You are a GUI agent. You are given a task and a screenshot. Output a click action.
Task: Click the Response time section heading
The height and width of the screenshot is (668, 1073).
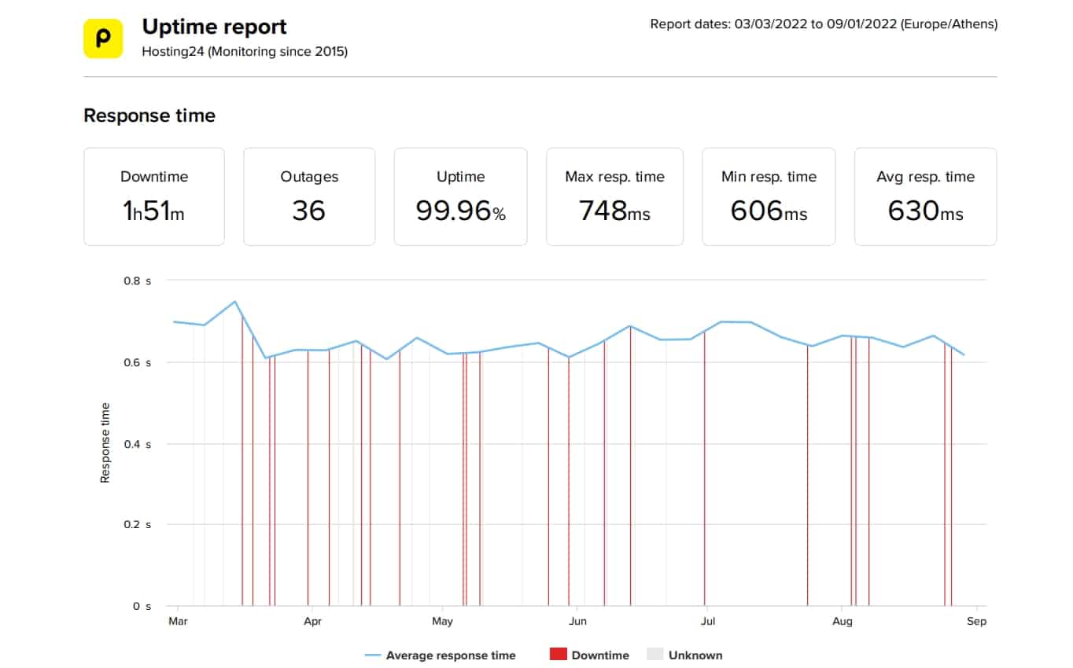pos(149,116)
